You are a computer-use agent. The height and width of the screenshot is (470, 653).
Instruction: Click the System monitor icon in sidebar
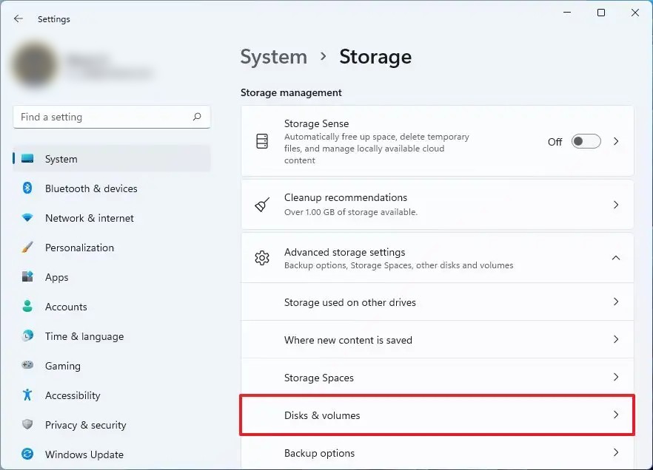tap(27, 158)
